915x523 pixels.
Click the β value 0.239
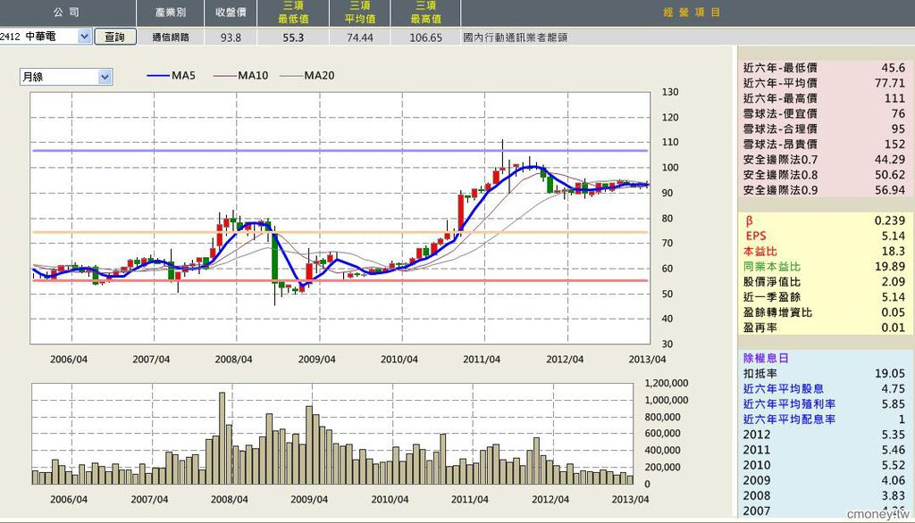click(x=890, y=220)
